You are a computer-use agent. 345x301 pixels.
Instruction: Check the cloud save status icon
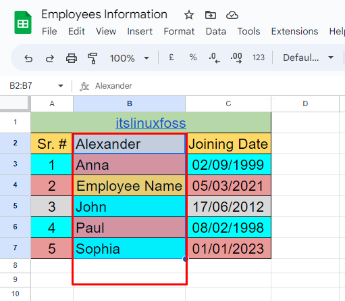point(232,15)
